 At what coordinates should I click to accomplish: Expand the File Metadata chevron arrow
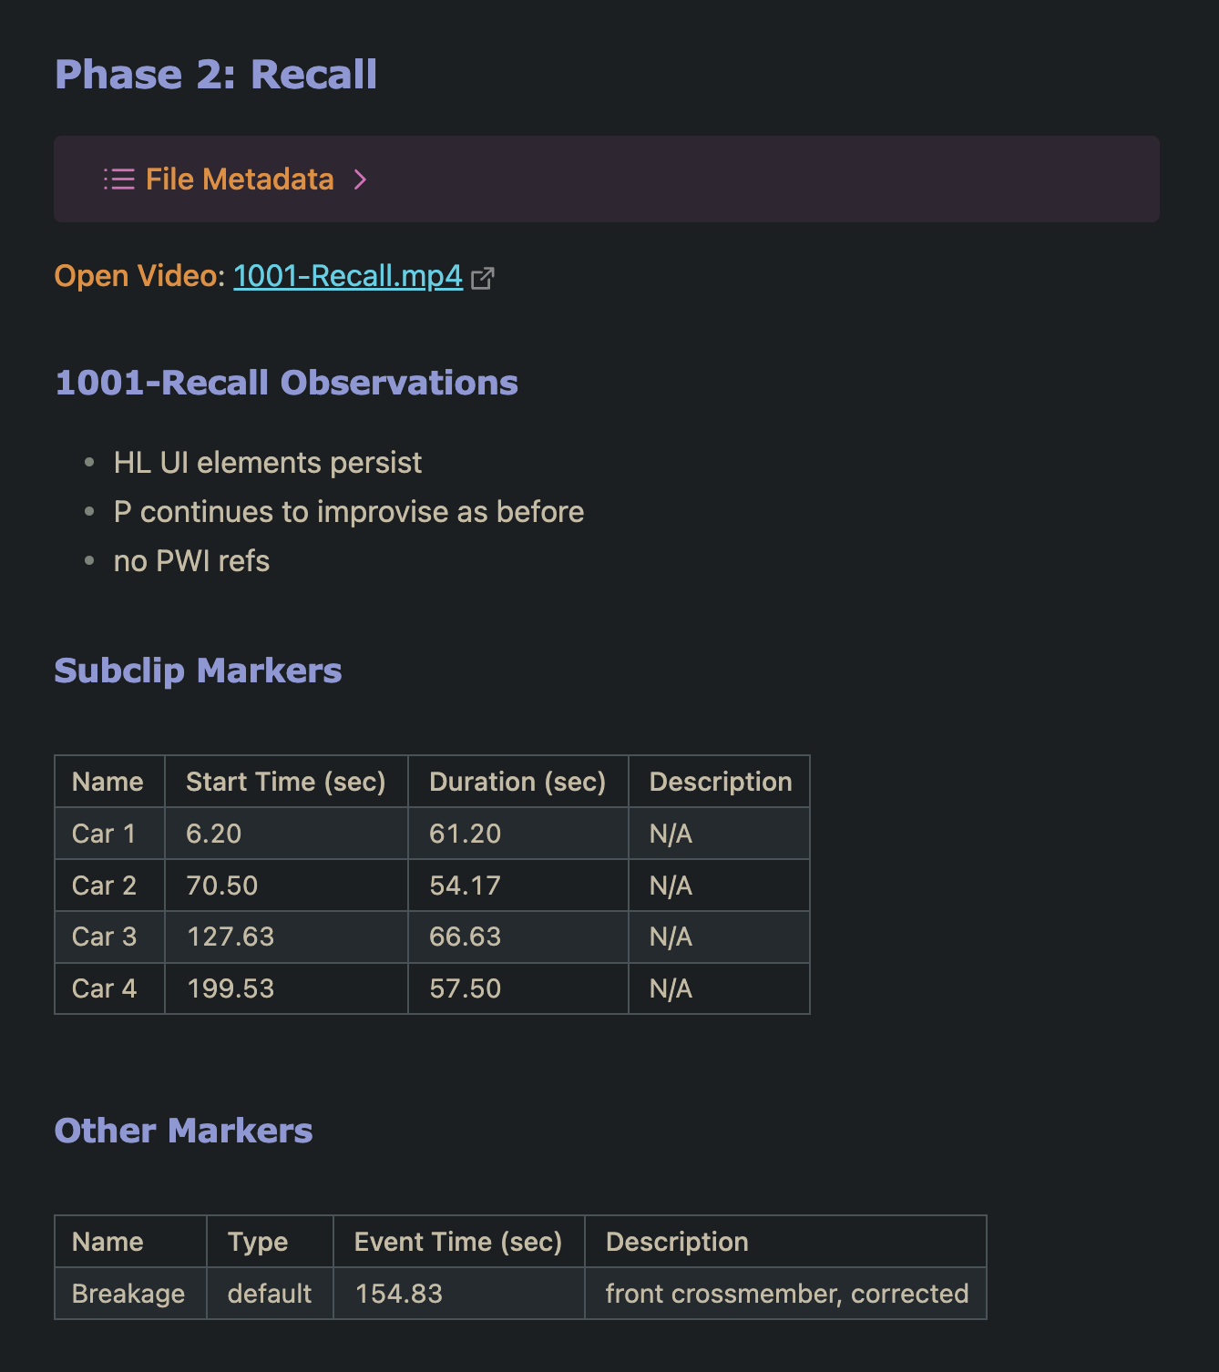pos(360,179)
